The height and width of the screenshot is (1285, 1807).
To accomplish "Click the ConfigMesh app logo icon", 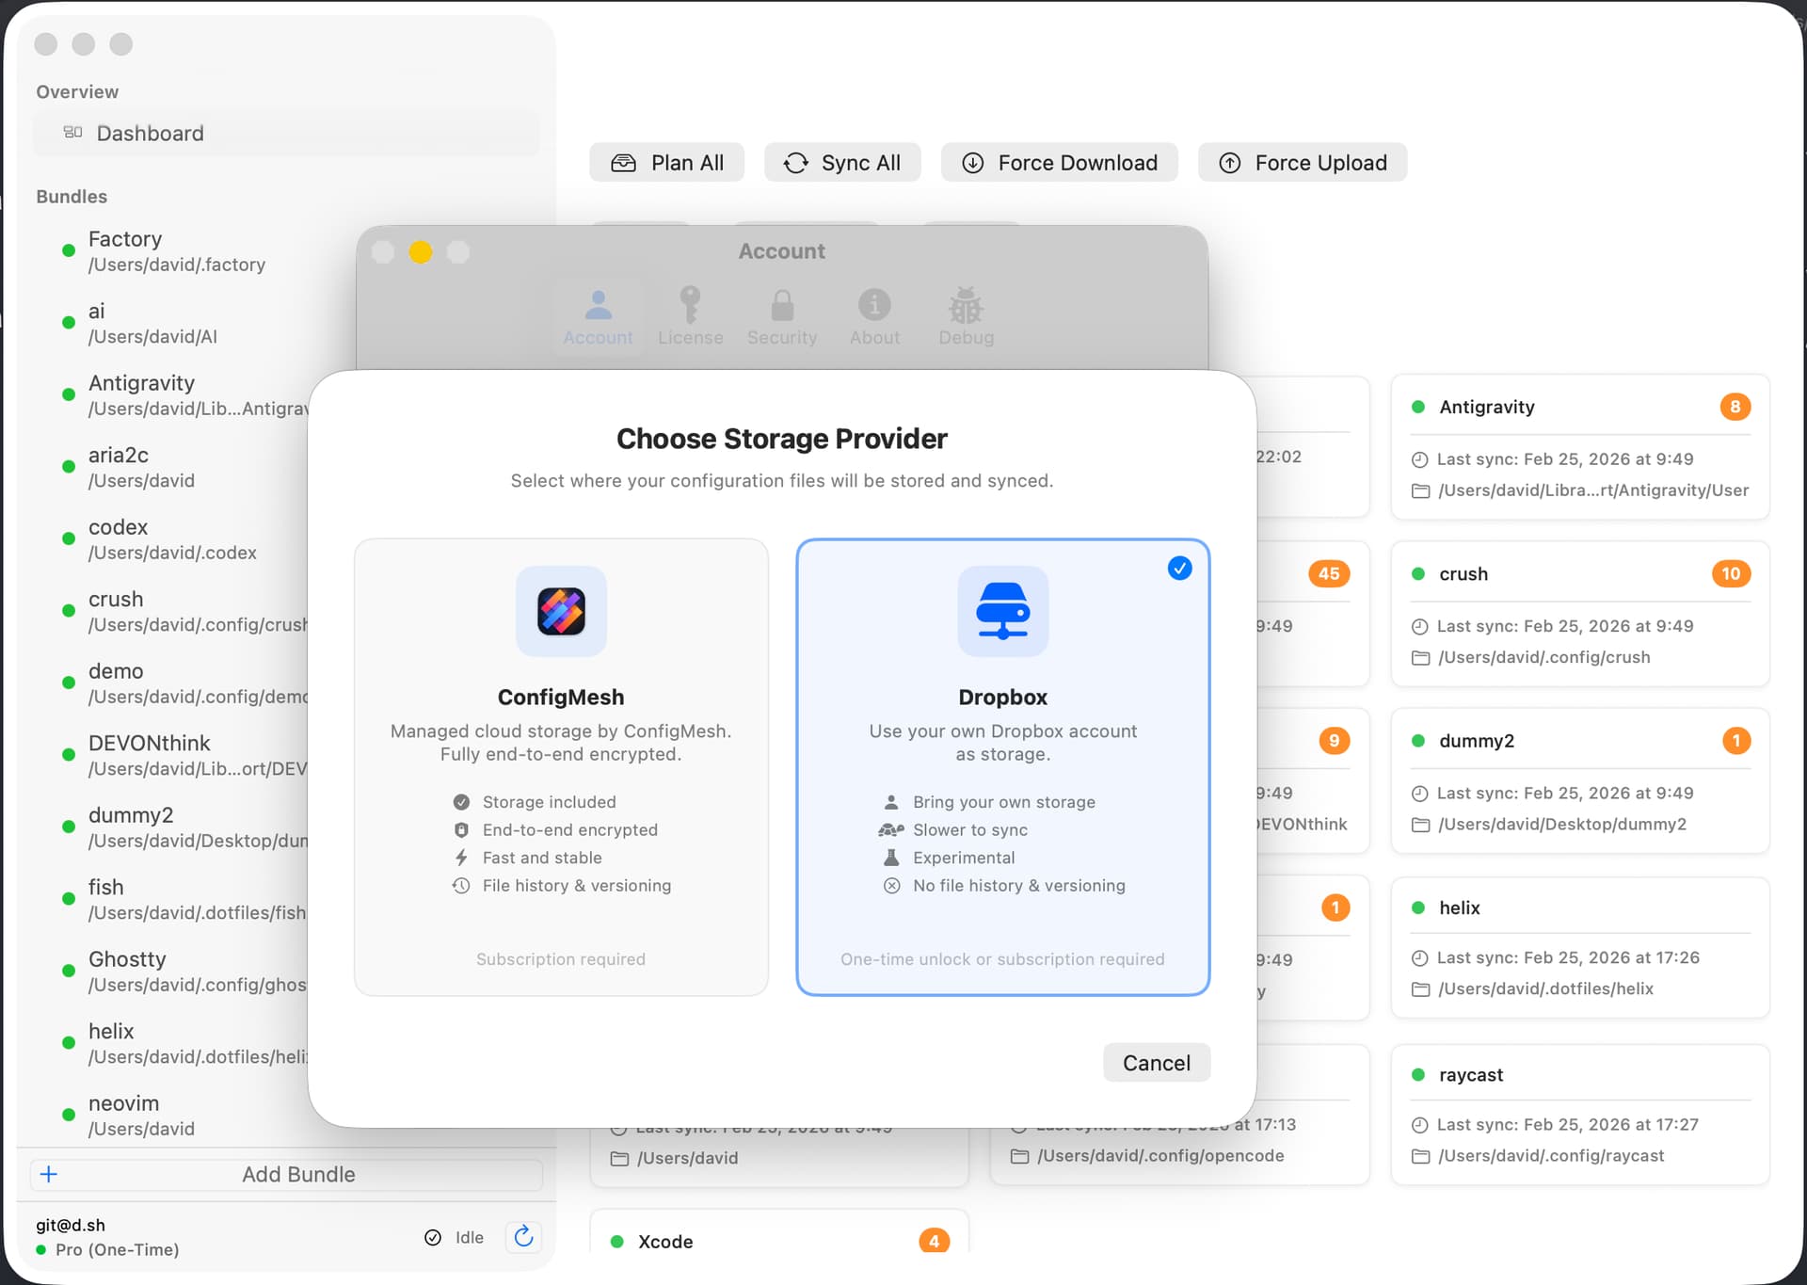I will coord(561,611).
